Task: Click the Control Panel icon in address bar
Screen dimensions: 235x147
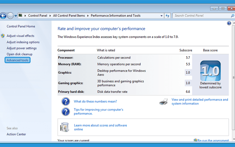Action: coord(21,16)
